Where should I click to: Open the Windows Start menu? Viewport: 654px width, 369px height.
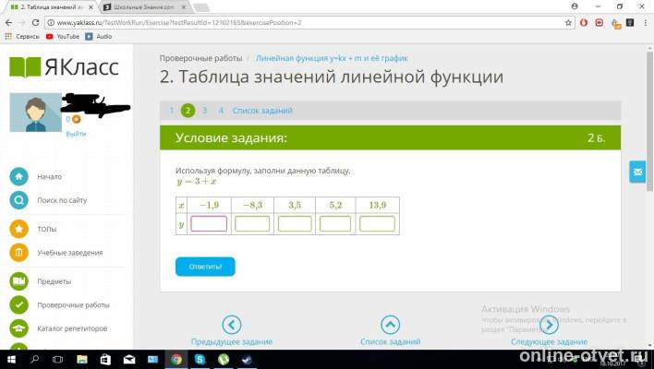11,360
